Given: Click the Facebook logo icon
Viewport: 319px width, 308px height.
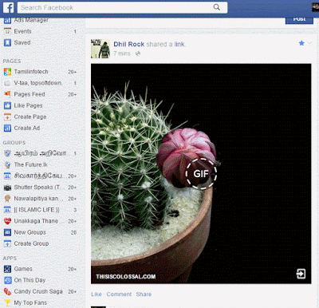Looking at the screenshot, I should tap(8, 7).
